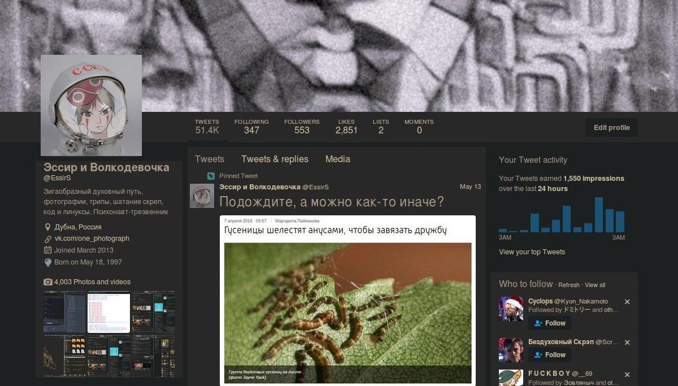Click the location pin icon next to Дубна, Россия

point(48,227)
